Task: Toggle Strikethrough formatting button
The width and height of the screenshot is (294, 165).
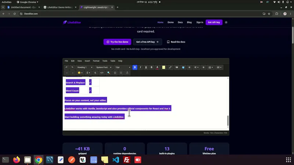Action: 151,67
